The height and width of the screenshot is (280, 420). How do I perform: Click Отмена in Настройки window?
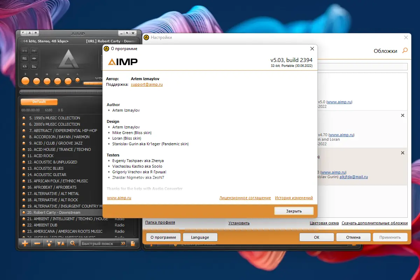pyautogui.click(x=353, y=237)
